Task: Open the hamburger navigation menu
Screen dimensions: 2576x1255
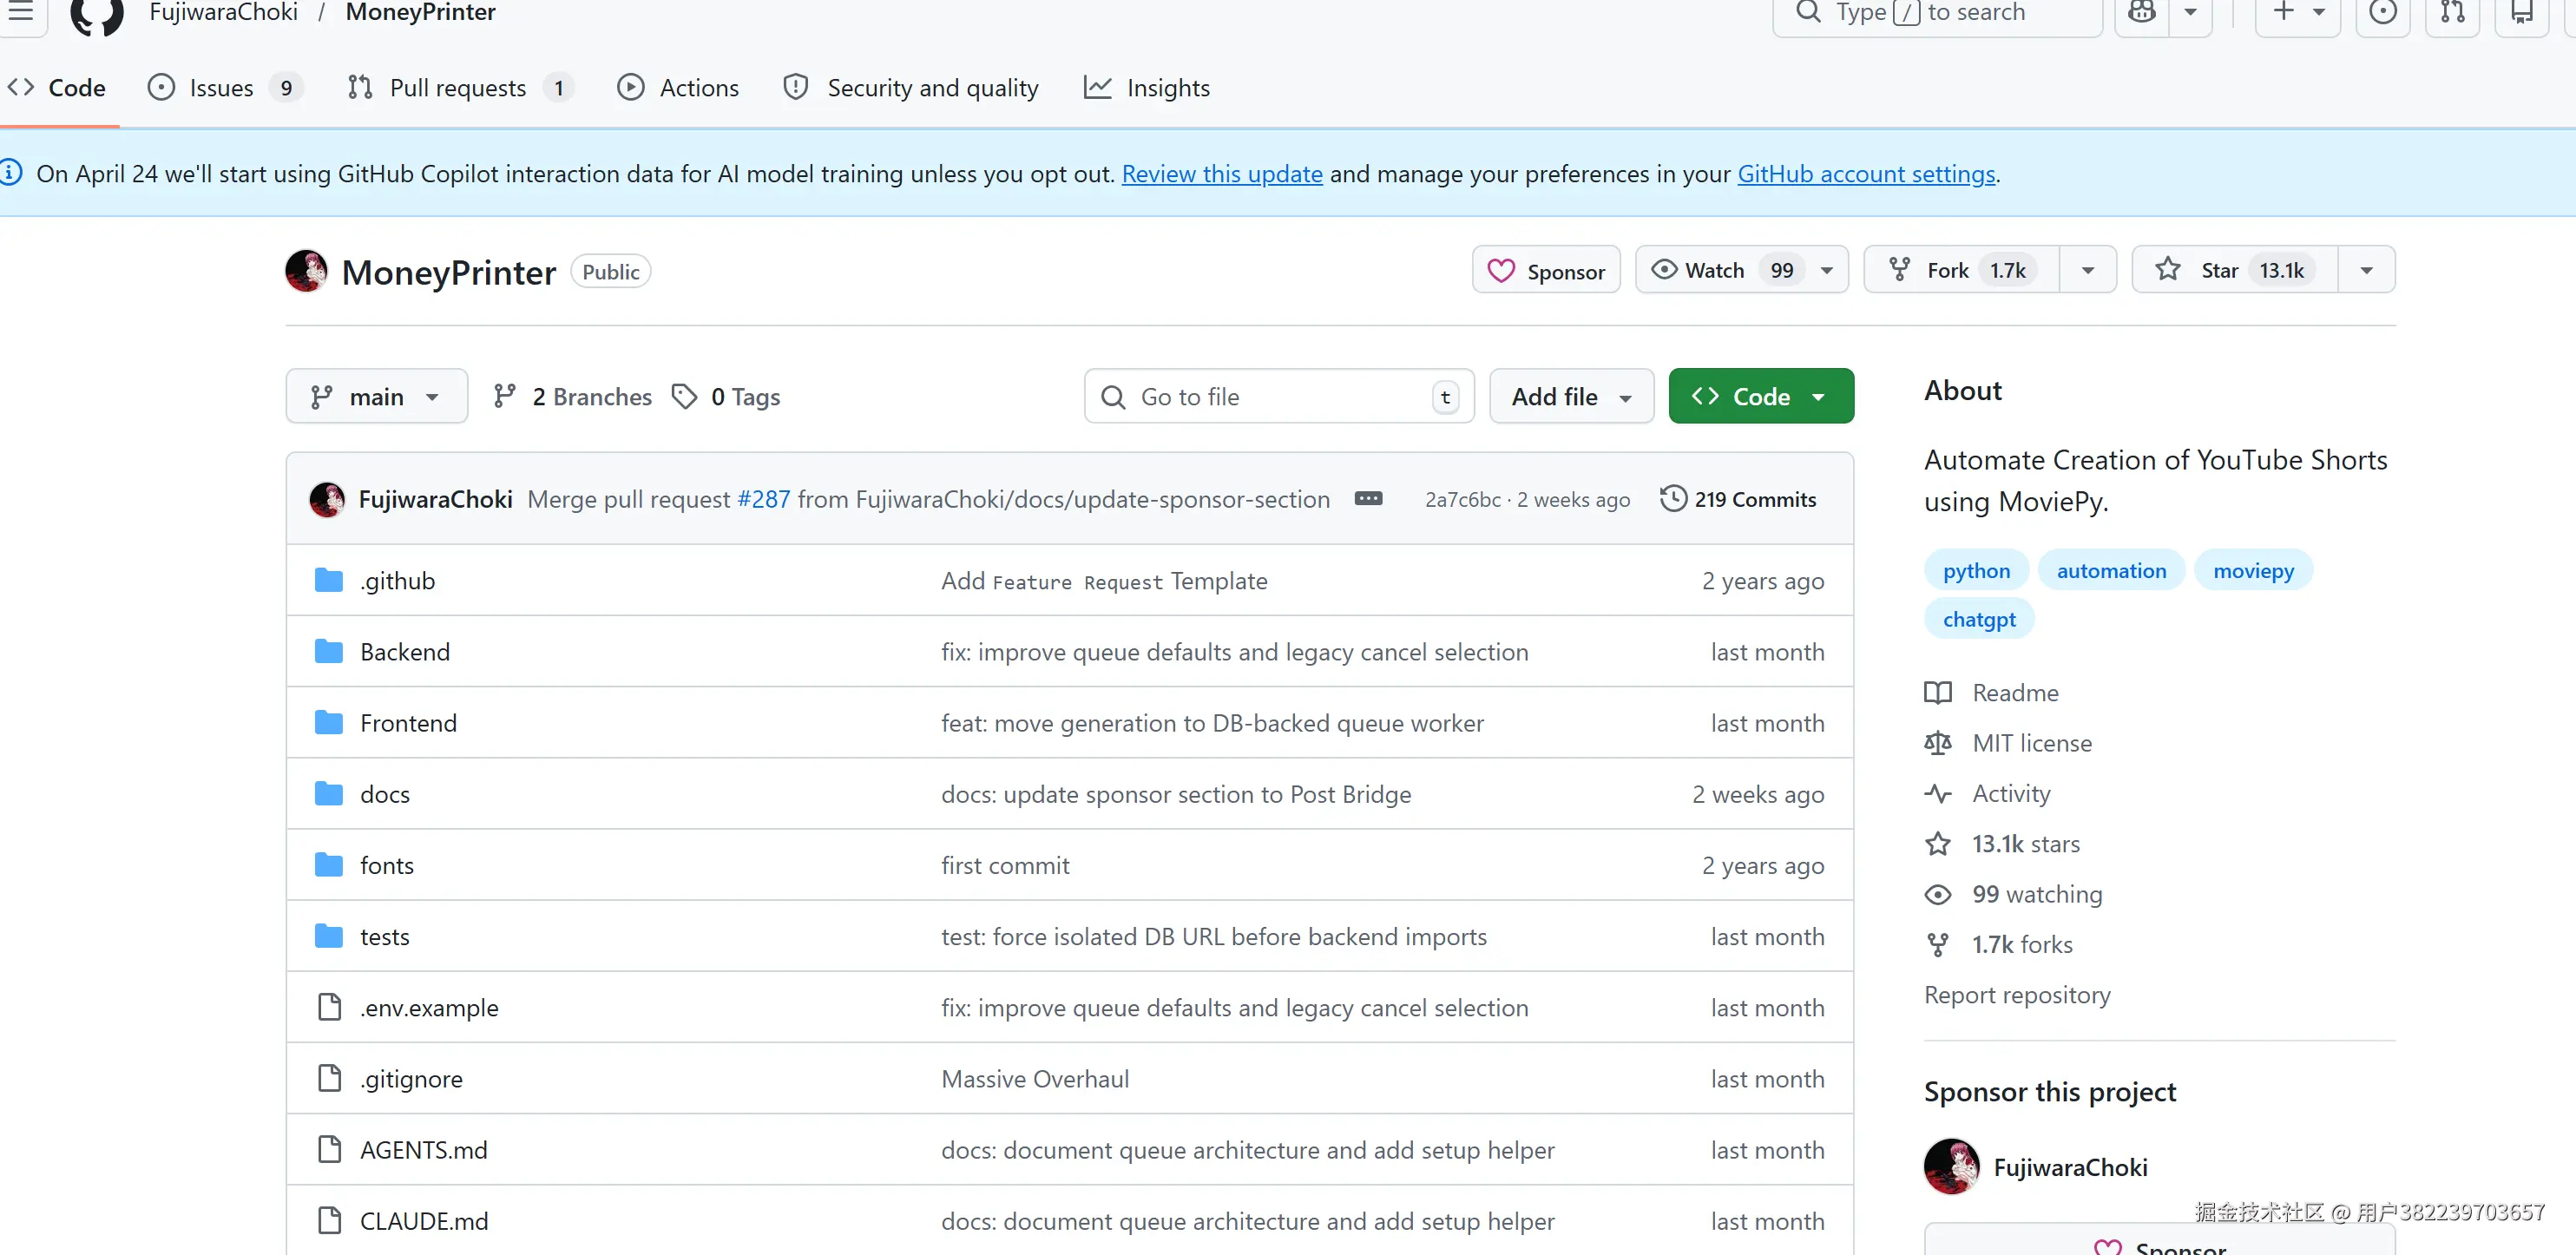Action: tap(20, 12)
